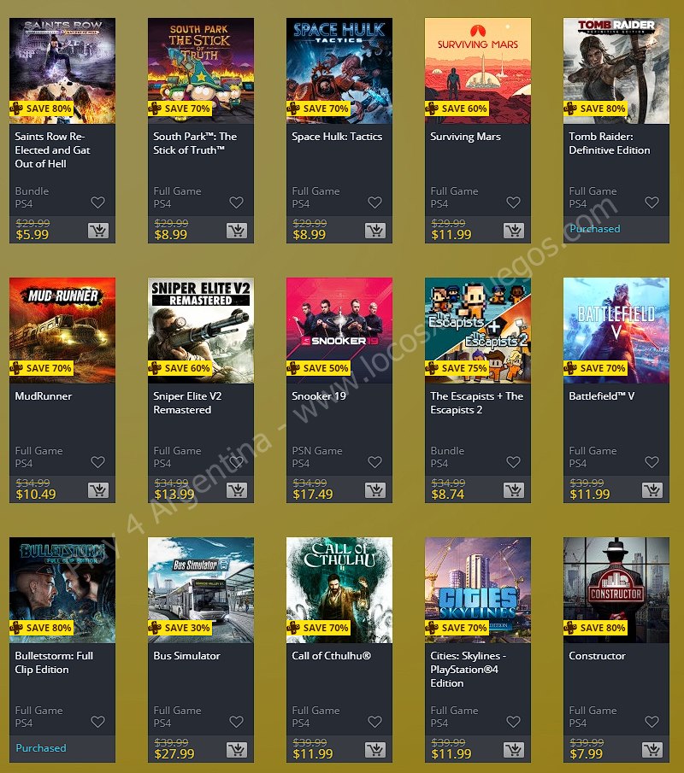Click Purchased label under Tomb Raider
The image size is (684, 773).
click(x=595, y=229)
